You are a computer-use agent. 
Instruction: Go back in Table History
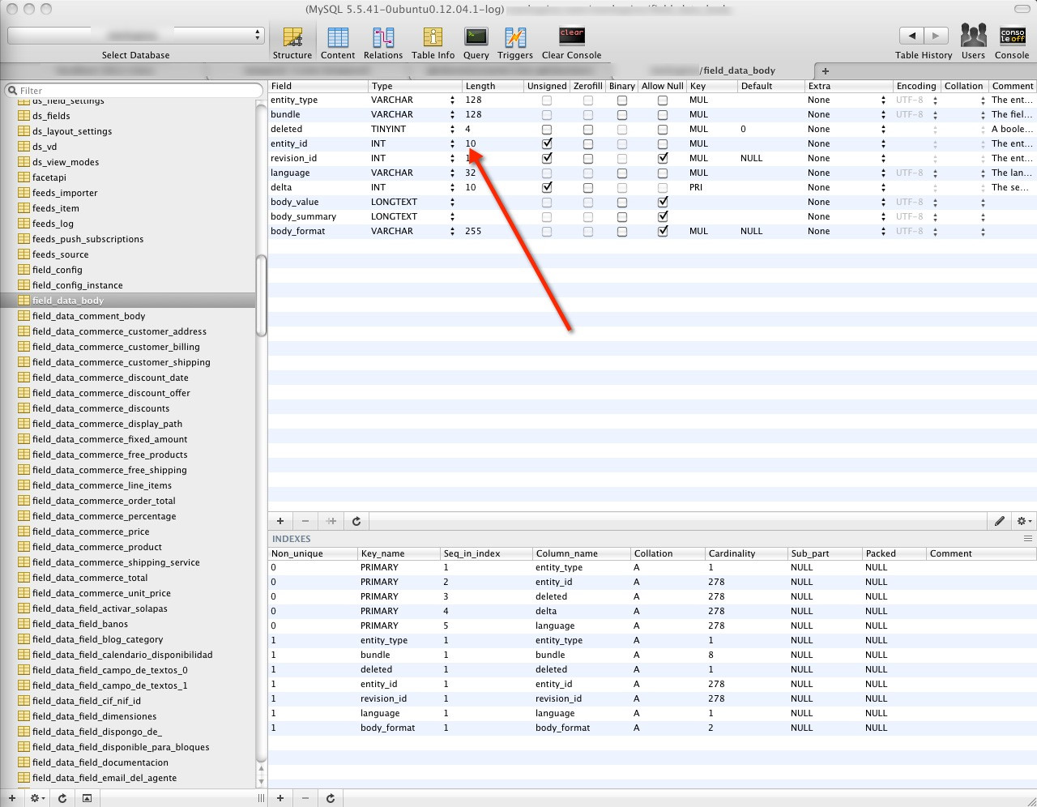[911, 36]
